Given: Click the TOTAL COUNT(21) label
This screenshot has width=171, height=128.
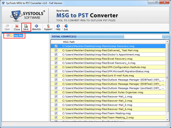Looking at the screenshot, I should coord(64,37).
